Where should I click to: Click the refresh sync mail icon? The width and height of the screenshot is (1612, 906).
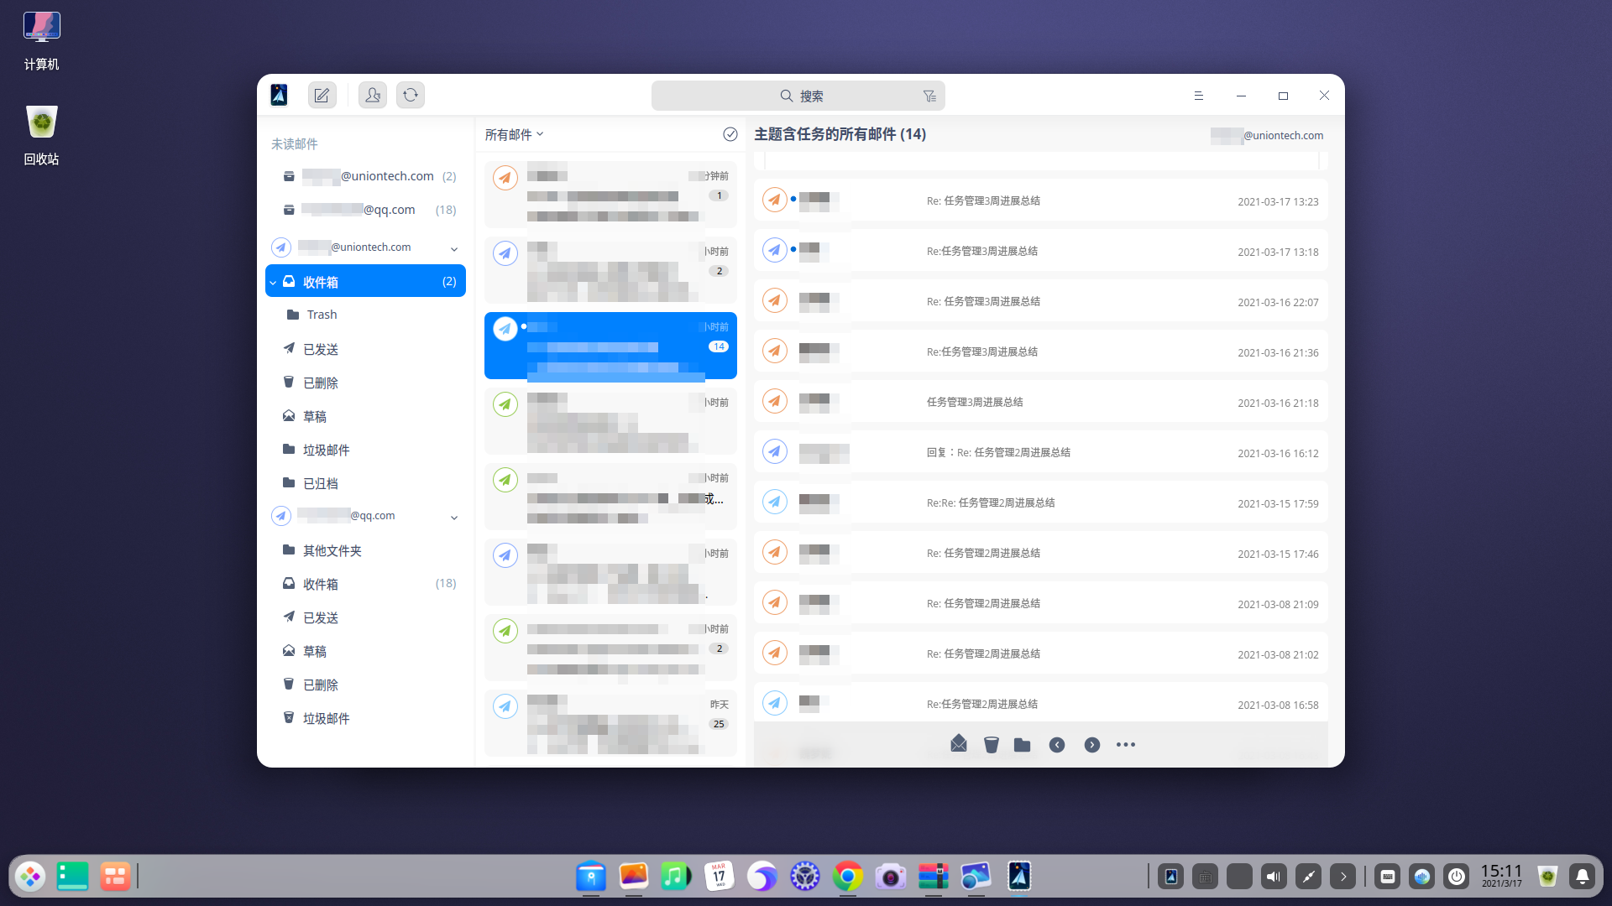[x=411, y=96]
